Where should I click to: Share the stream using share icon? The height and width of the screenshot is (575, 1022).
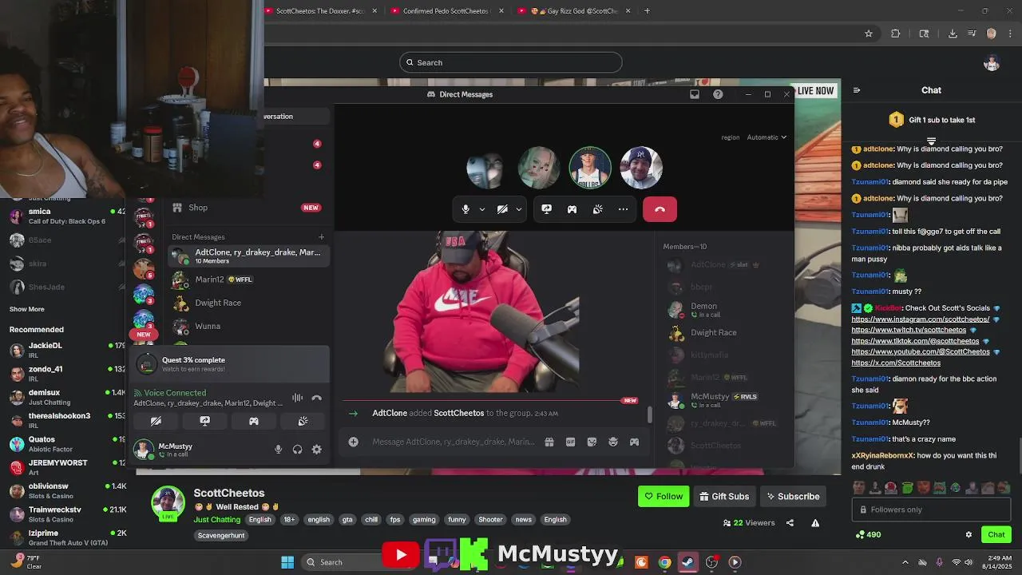pyautogui.click(x=790, y=523)
